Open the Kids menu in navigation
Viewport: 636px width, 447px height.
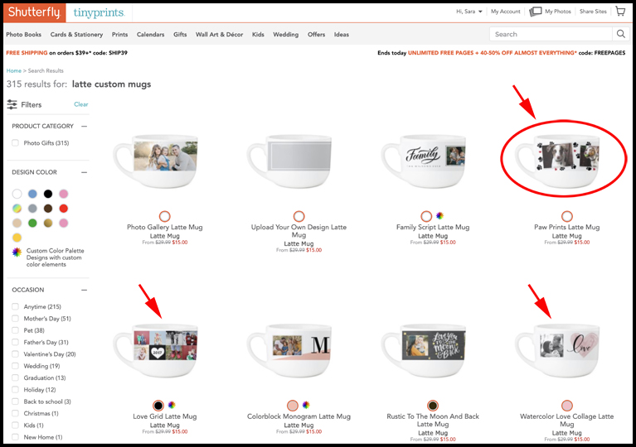(x=258, y=35)
